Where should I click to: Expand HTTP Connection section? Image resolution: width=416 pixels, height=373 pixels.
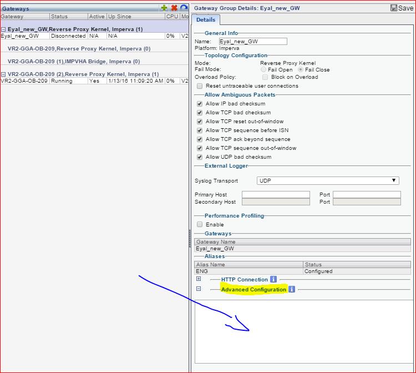point(199,279)
